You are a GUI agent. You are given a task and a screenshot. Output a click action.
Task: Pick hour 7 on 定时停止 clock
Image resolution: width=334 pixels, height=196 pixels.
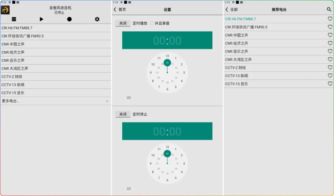tap(159, 178)
